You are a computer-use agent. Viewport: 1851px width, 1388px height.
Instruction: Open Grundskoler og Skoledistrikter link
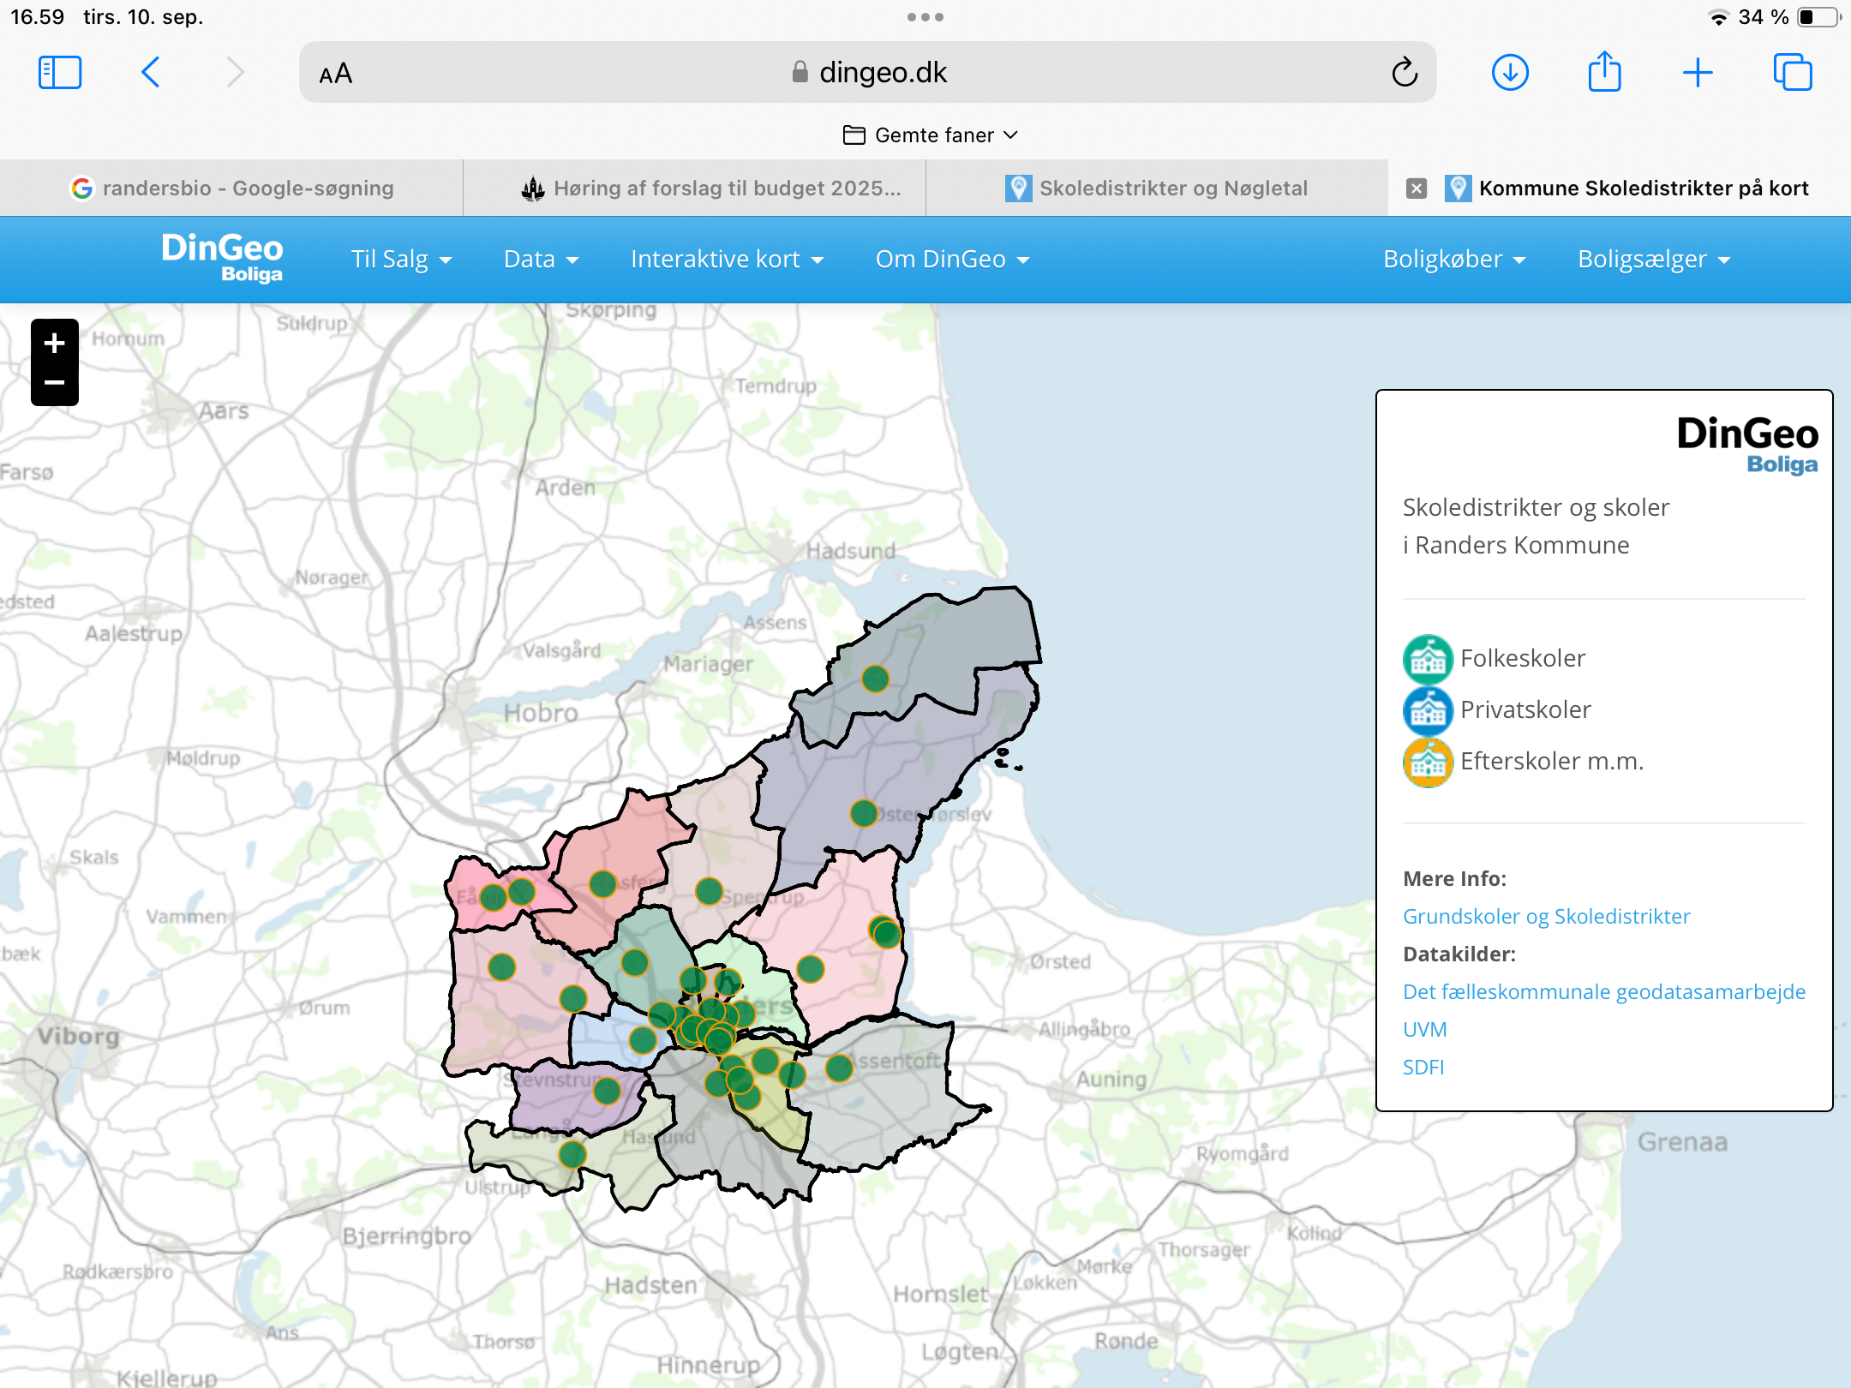[x=1546, y=917]
